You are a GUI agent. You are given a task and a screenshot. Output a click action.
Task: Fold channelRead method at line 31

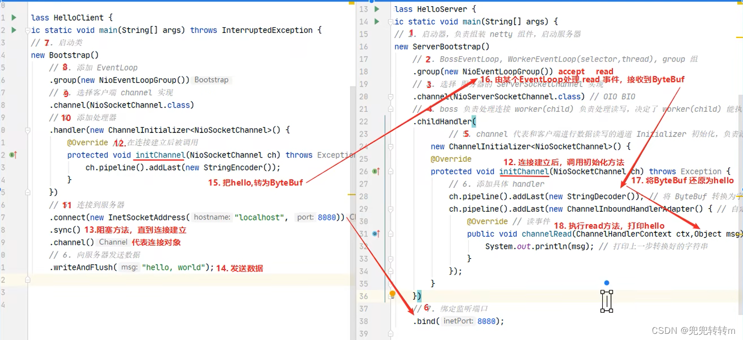tap(390, 234)
